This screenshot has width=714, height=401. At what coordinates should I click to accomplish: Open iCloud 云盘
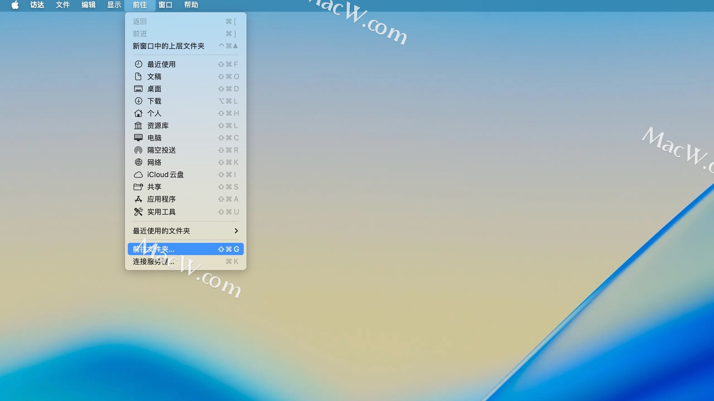click(186, 175)
